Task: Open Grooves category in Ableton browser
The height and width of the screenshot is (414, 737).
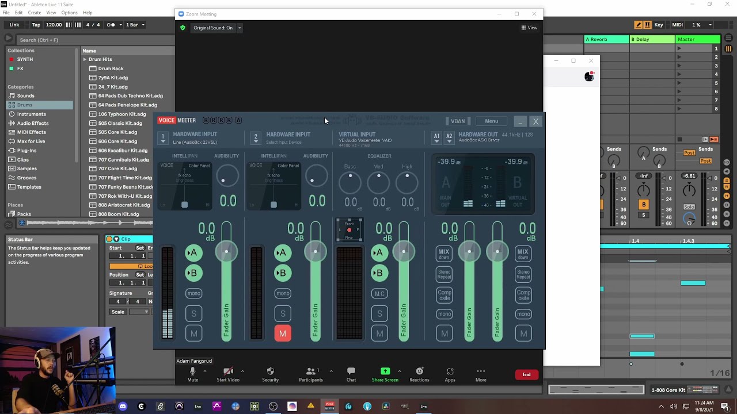Action: click(26, 178)
